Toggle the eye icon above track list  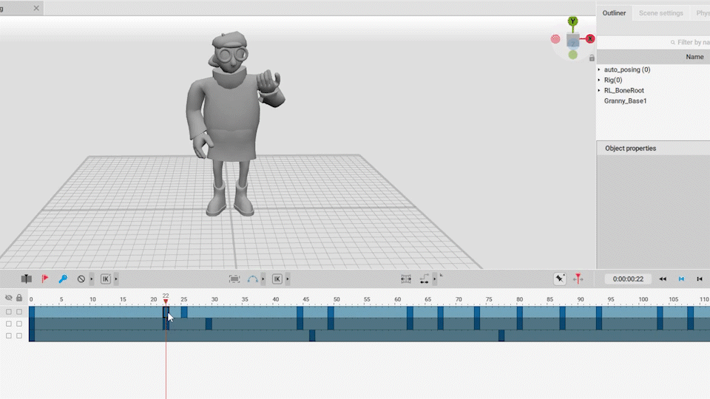tap(9, 298)
